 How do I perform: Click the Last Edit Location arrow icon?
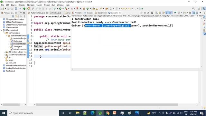[122, 9]
